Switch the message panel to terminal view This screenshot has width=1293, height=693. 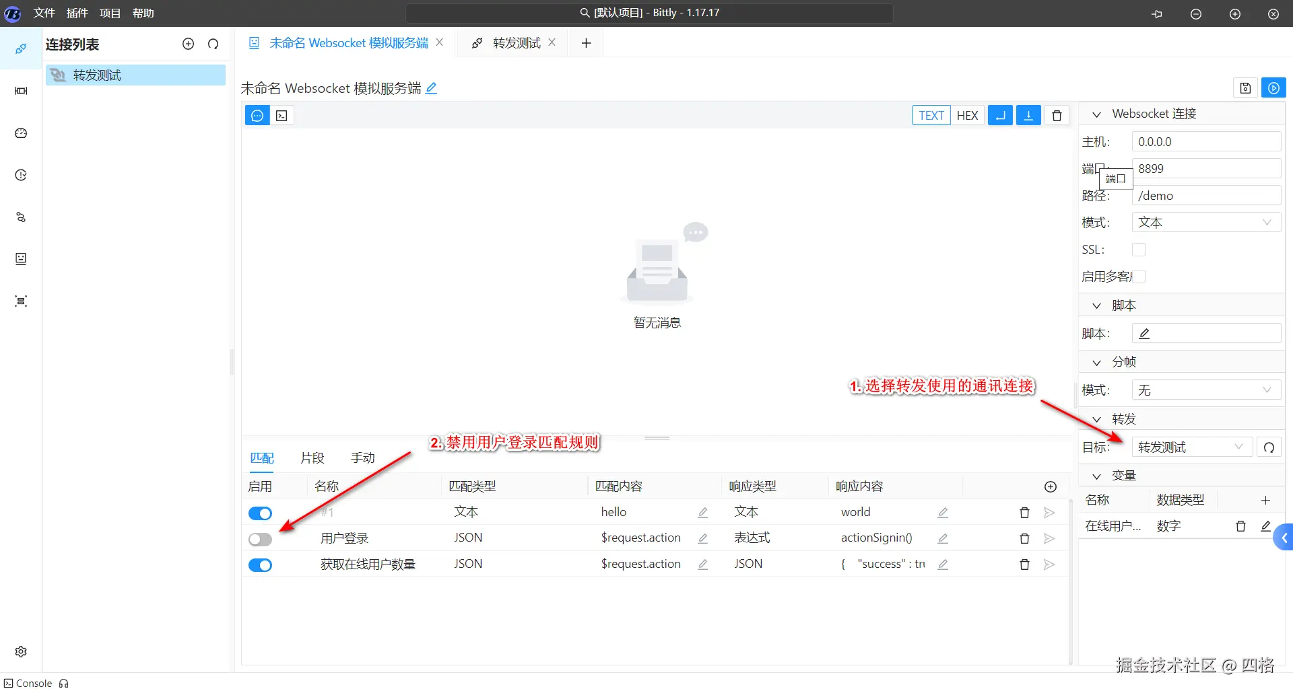[282, 116]
